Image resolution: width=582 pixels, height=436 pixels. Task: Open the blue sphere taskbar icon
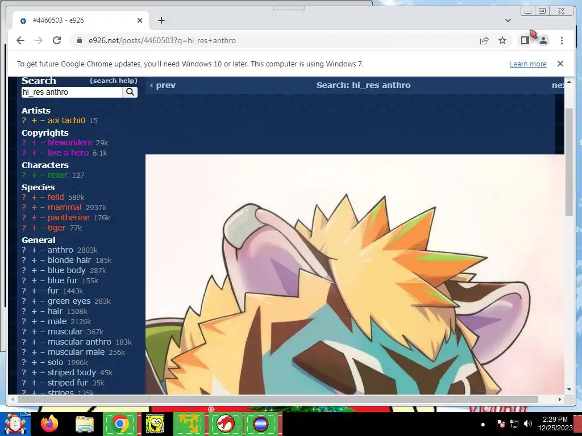(260, 424)
